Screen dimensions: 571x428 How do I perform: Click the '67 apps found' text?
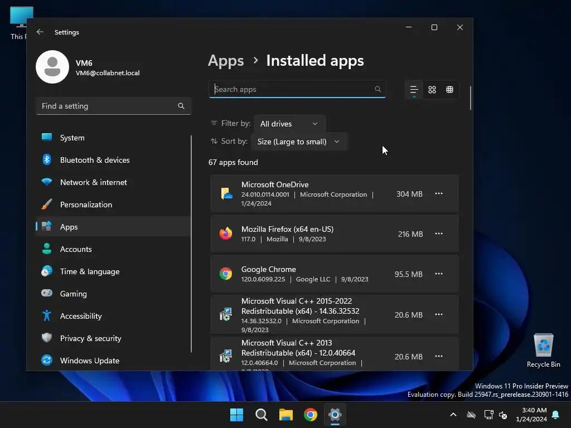coord(233,162)
